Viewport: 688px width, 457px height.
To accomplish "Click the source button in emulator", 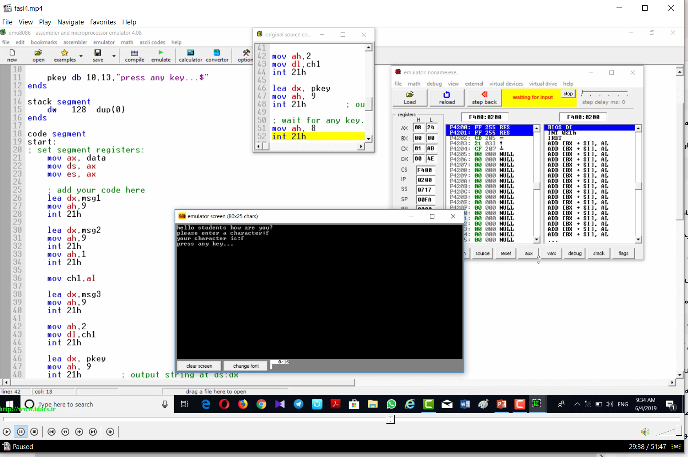I will (x=482, y=253).
